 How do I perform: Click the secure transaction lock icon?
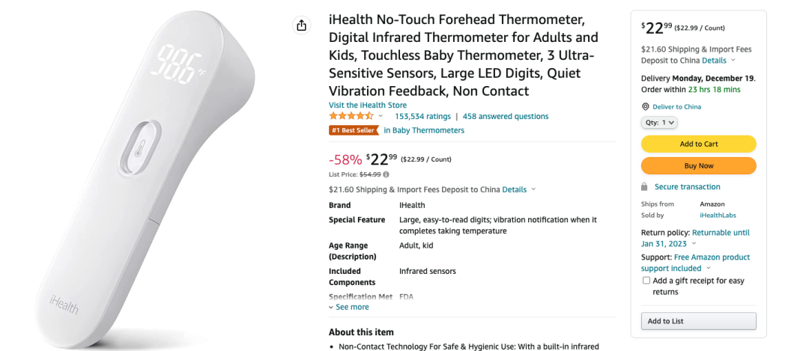(644, 186)
